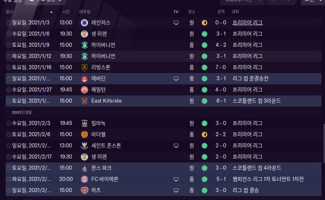This screenshot has height=200, width=325.
Task: Click the Aberdeen club badge icon
Action: (x=84, y=79)
